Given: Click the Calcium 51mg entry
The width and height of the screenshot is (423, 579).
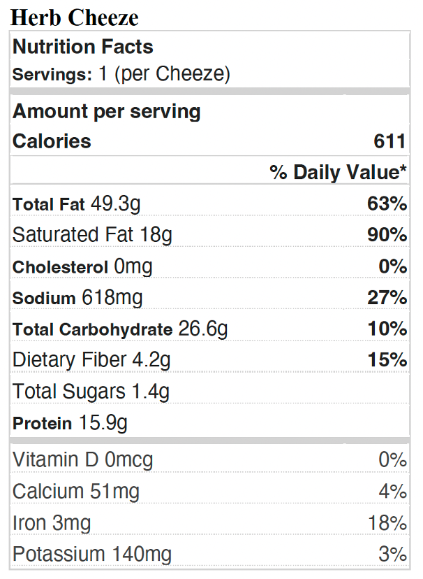Looking at the screenshot, I should tap(76, 492).
